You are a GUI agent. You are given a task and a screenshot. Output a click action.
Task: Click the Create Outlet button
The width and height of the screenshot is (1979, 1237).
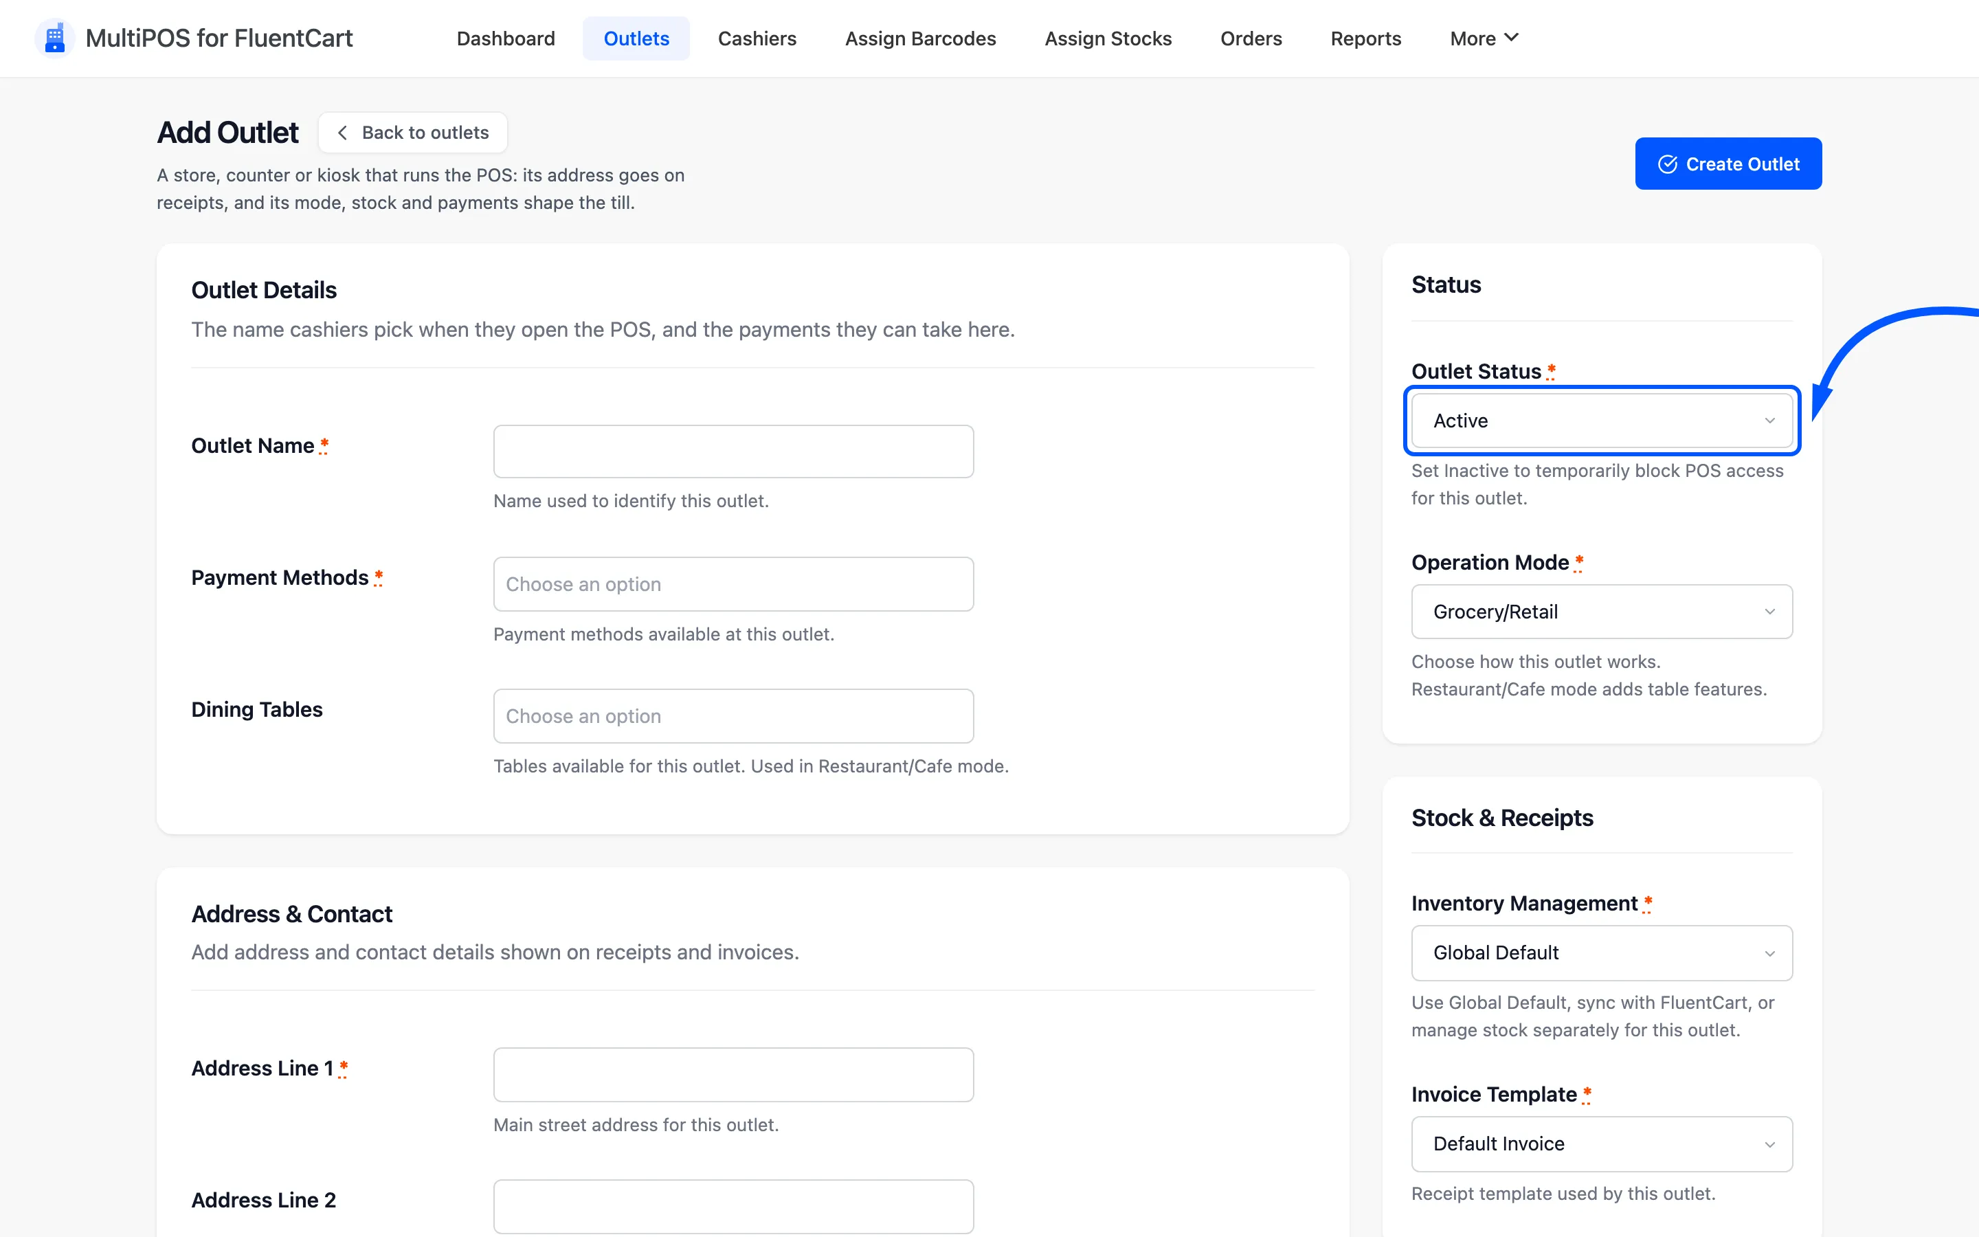click(1728, 164)
